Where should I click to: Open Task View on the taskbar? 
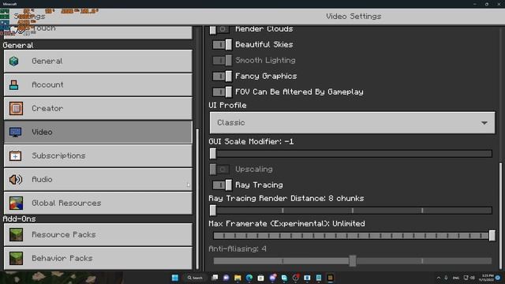pos(215,278)
